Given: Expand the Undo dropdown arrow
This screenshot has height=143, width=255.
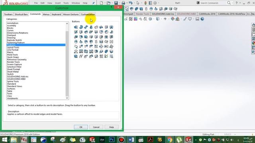Looking at the screenshot, I should click(x=134, y=3).
